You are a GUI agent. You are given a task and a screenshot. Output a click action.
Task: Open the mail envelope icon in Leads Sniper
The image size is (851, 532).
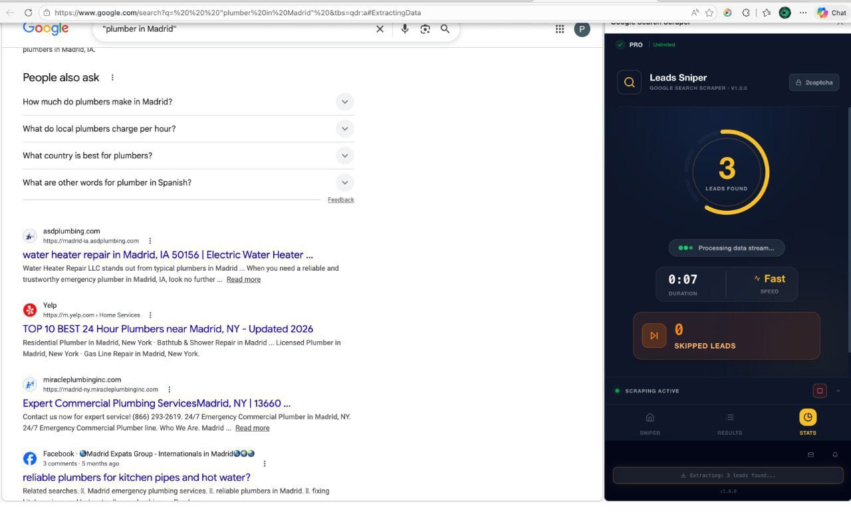coord(811,455)
